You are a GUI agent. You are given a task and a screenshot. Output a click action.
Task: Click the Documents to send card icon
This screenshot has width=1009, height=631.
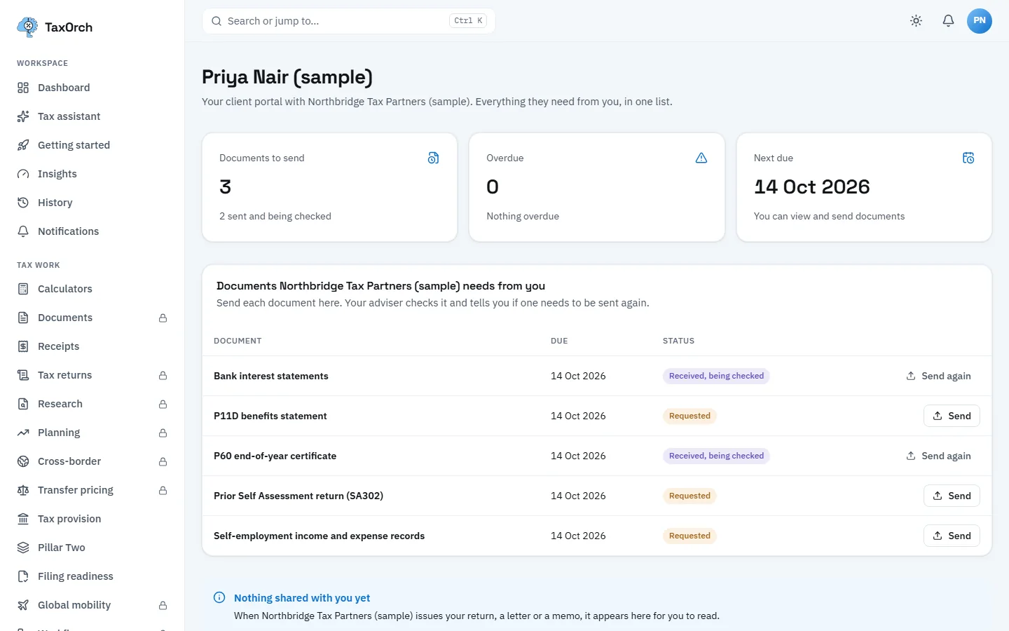coord(433,158)
